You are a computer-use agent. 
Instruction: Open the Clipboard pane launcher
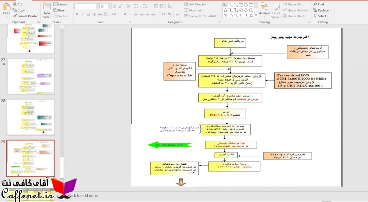38,22
